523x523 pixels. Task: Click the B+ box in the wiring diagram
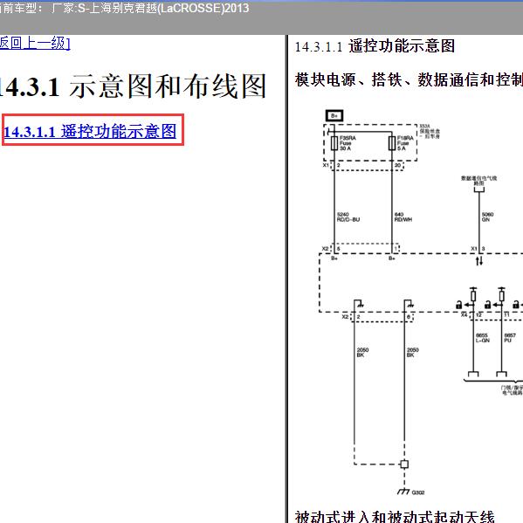point(334,116)
